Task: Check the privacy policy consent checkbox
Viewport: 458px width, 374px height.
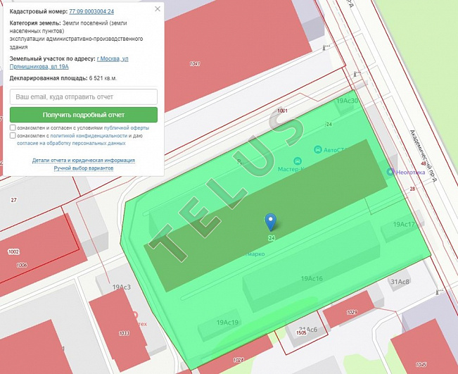Action: coord(13,135)
